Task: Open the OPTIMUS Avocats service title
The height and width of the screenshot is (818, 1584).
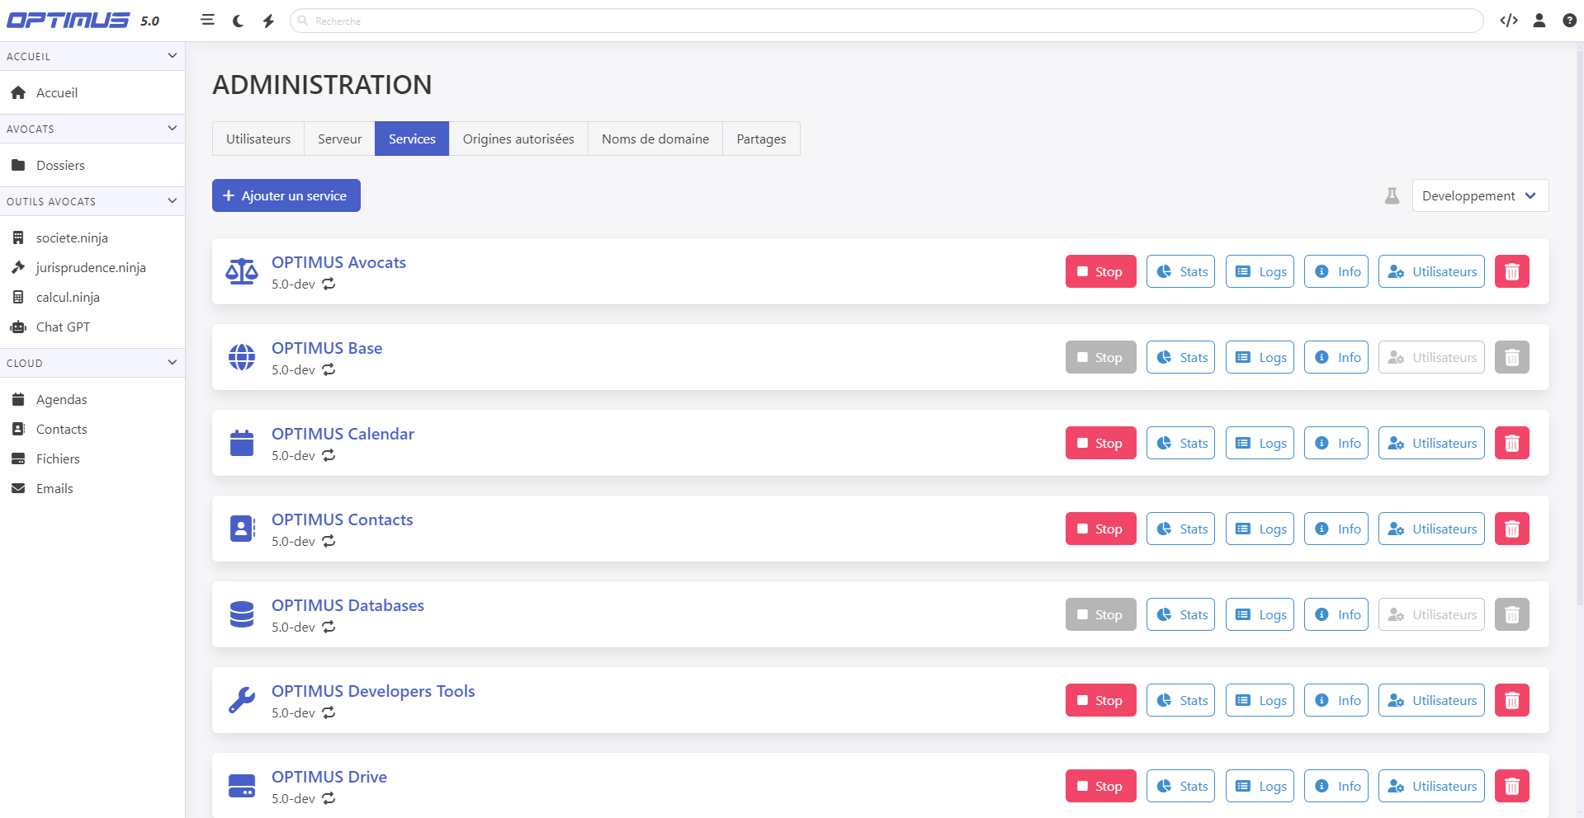Action: click(x=338, y=262)
